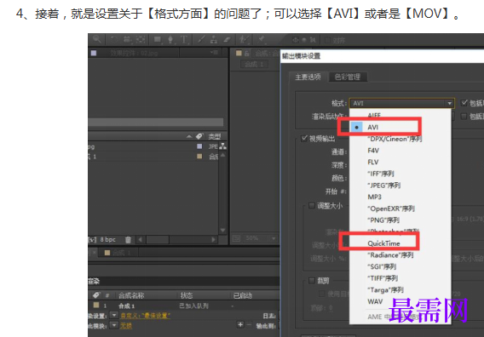Click the flowchart icon beside JPEG type
Viewport: 484px width, 337px height.
(x=223, y=146)
